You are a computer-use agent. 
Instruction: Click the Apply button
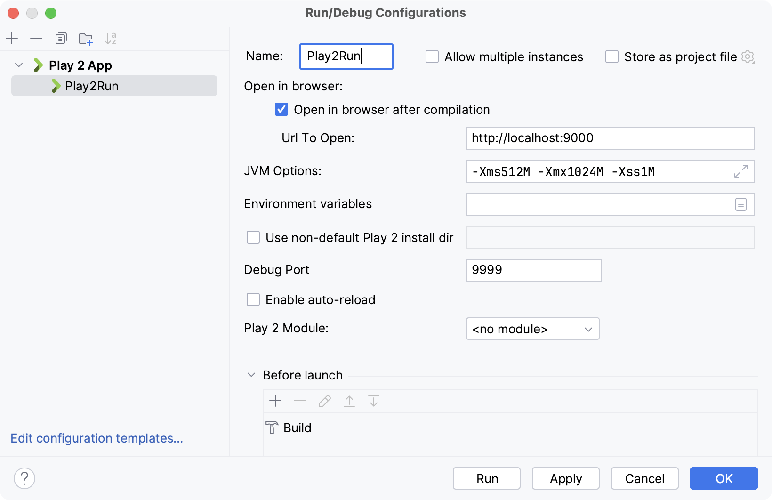(565, 478)
